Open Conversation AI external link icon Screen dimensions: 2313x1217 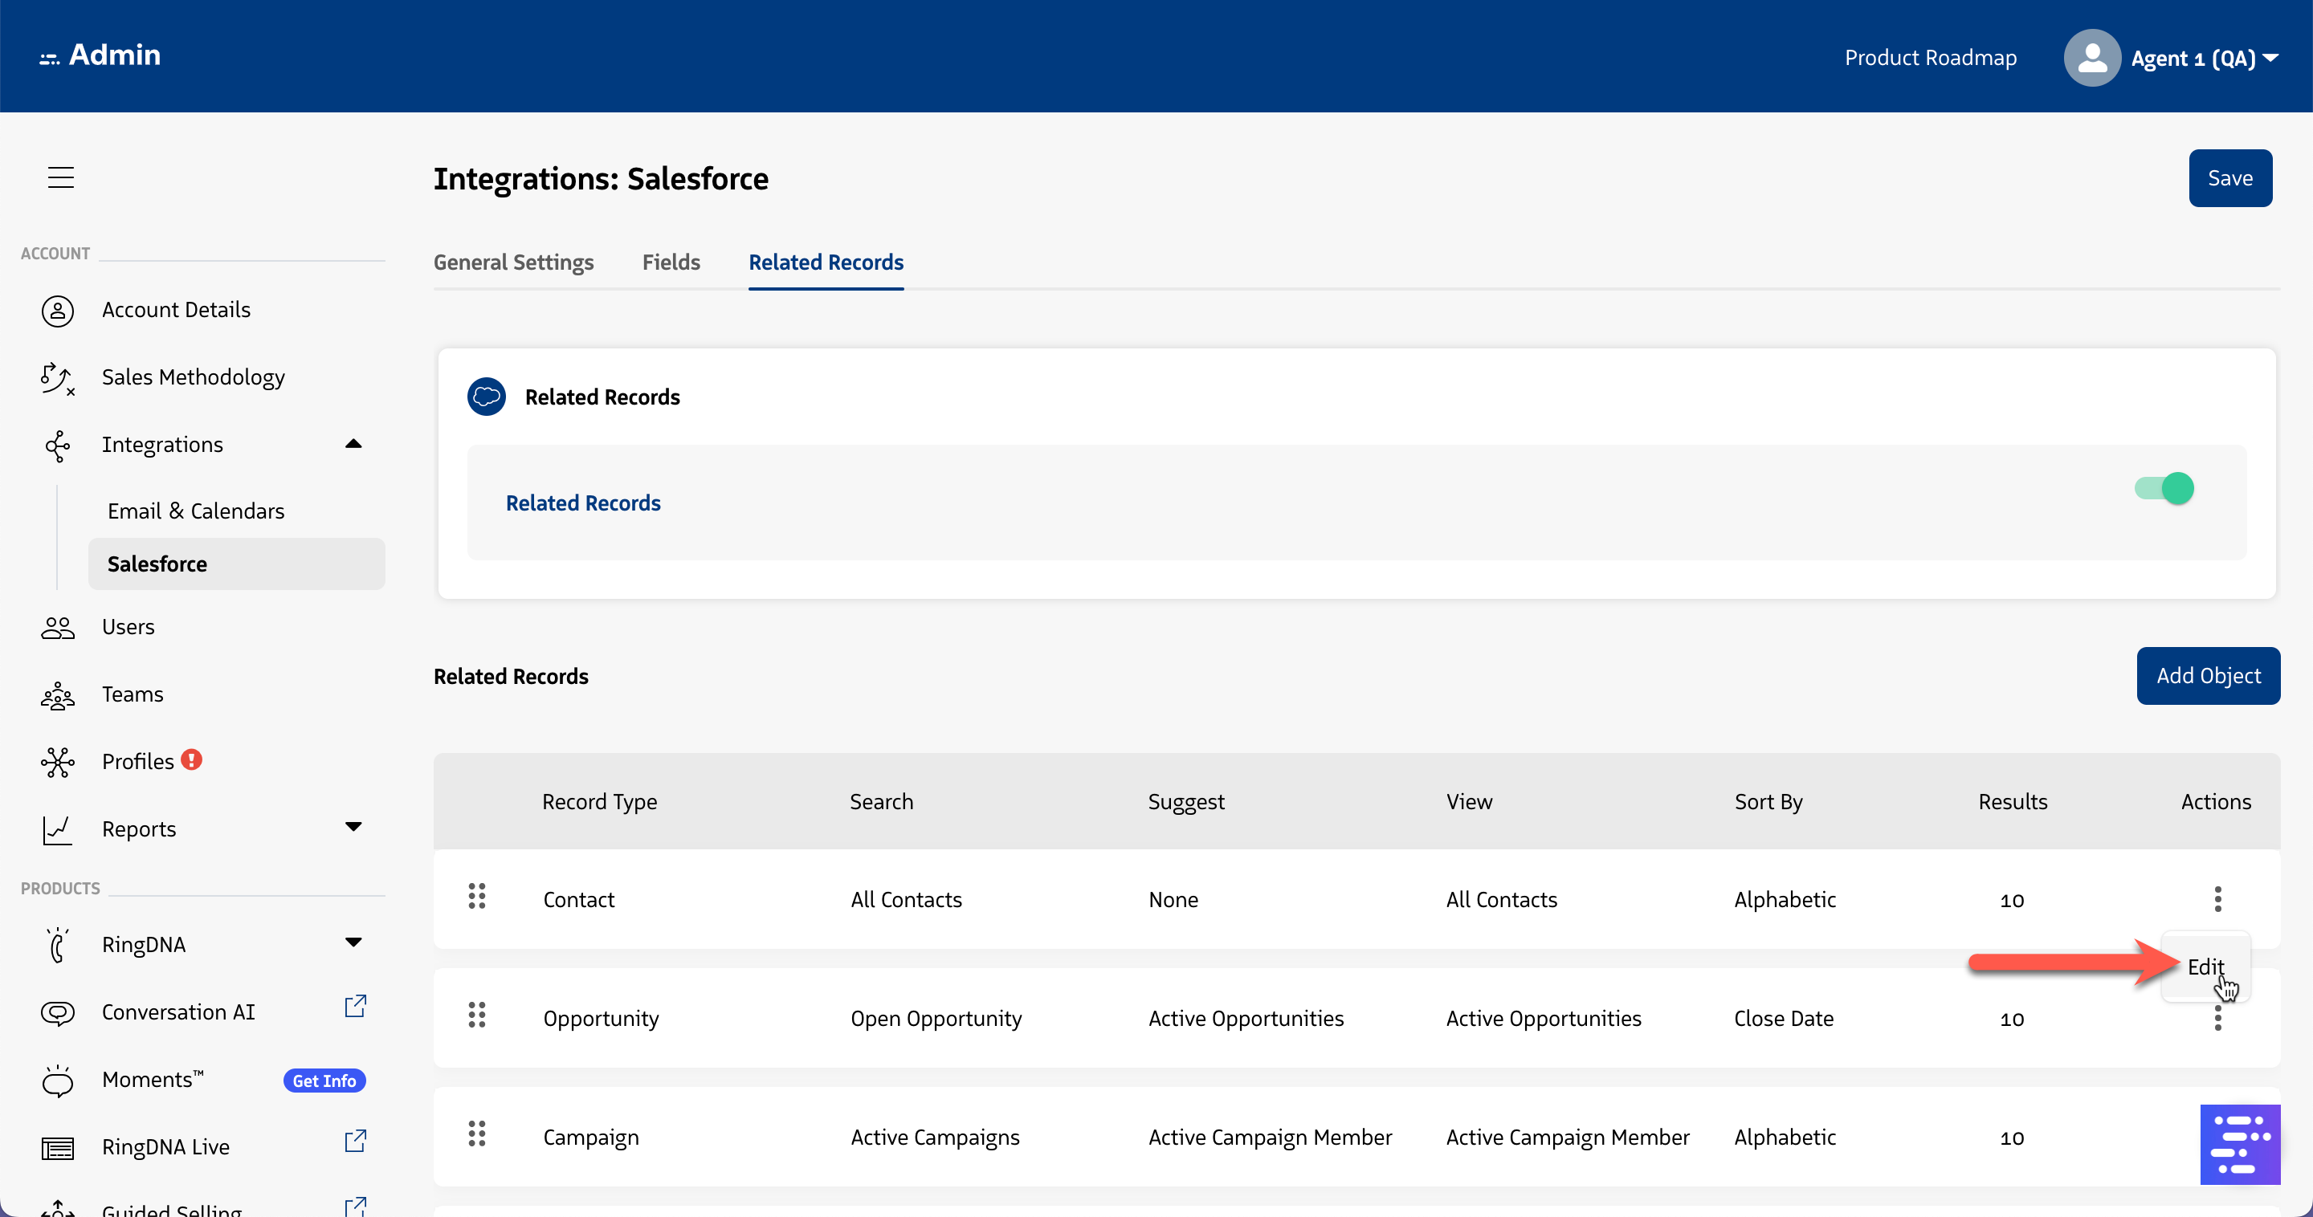click(x=356, y=1007)
